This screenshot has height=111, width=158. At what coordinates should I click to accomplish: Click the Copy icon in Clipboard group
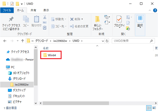[x=26, y=21]
